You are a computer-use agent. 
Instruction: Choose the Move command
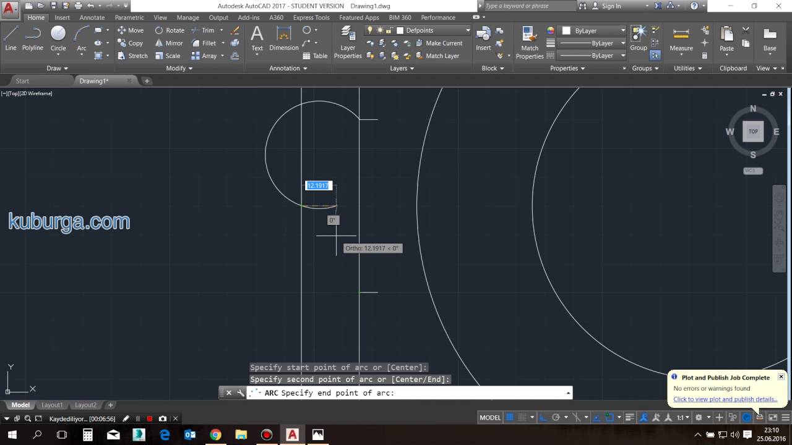click(131, 30)
